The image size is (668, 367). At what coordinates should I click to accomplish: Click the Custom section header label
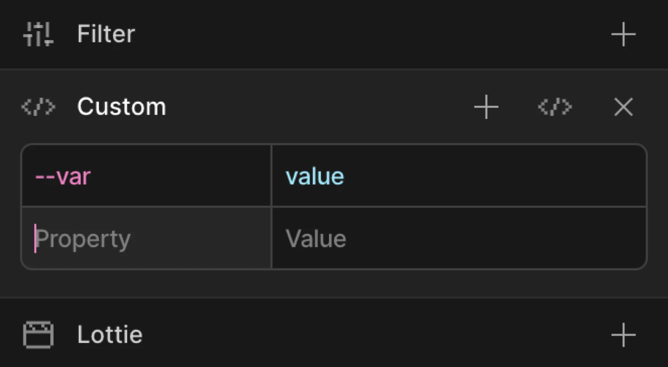pos(122,106)
